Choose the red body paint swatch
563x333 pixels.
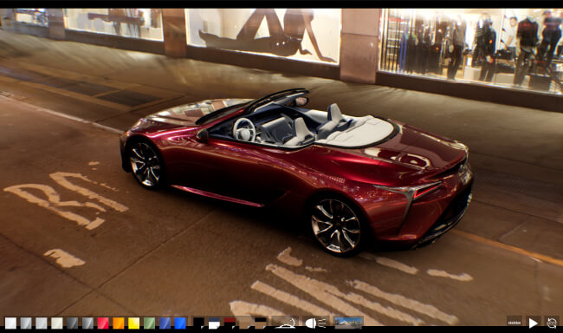point(103,323)
